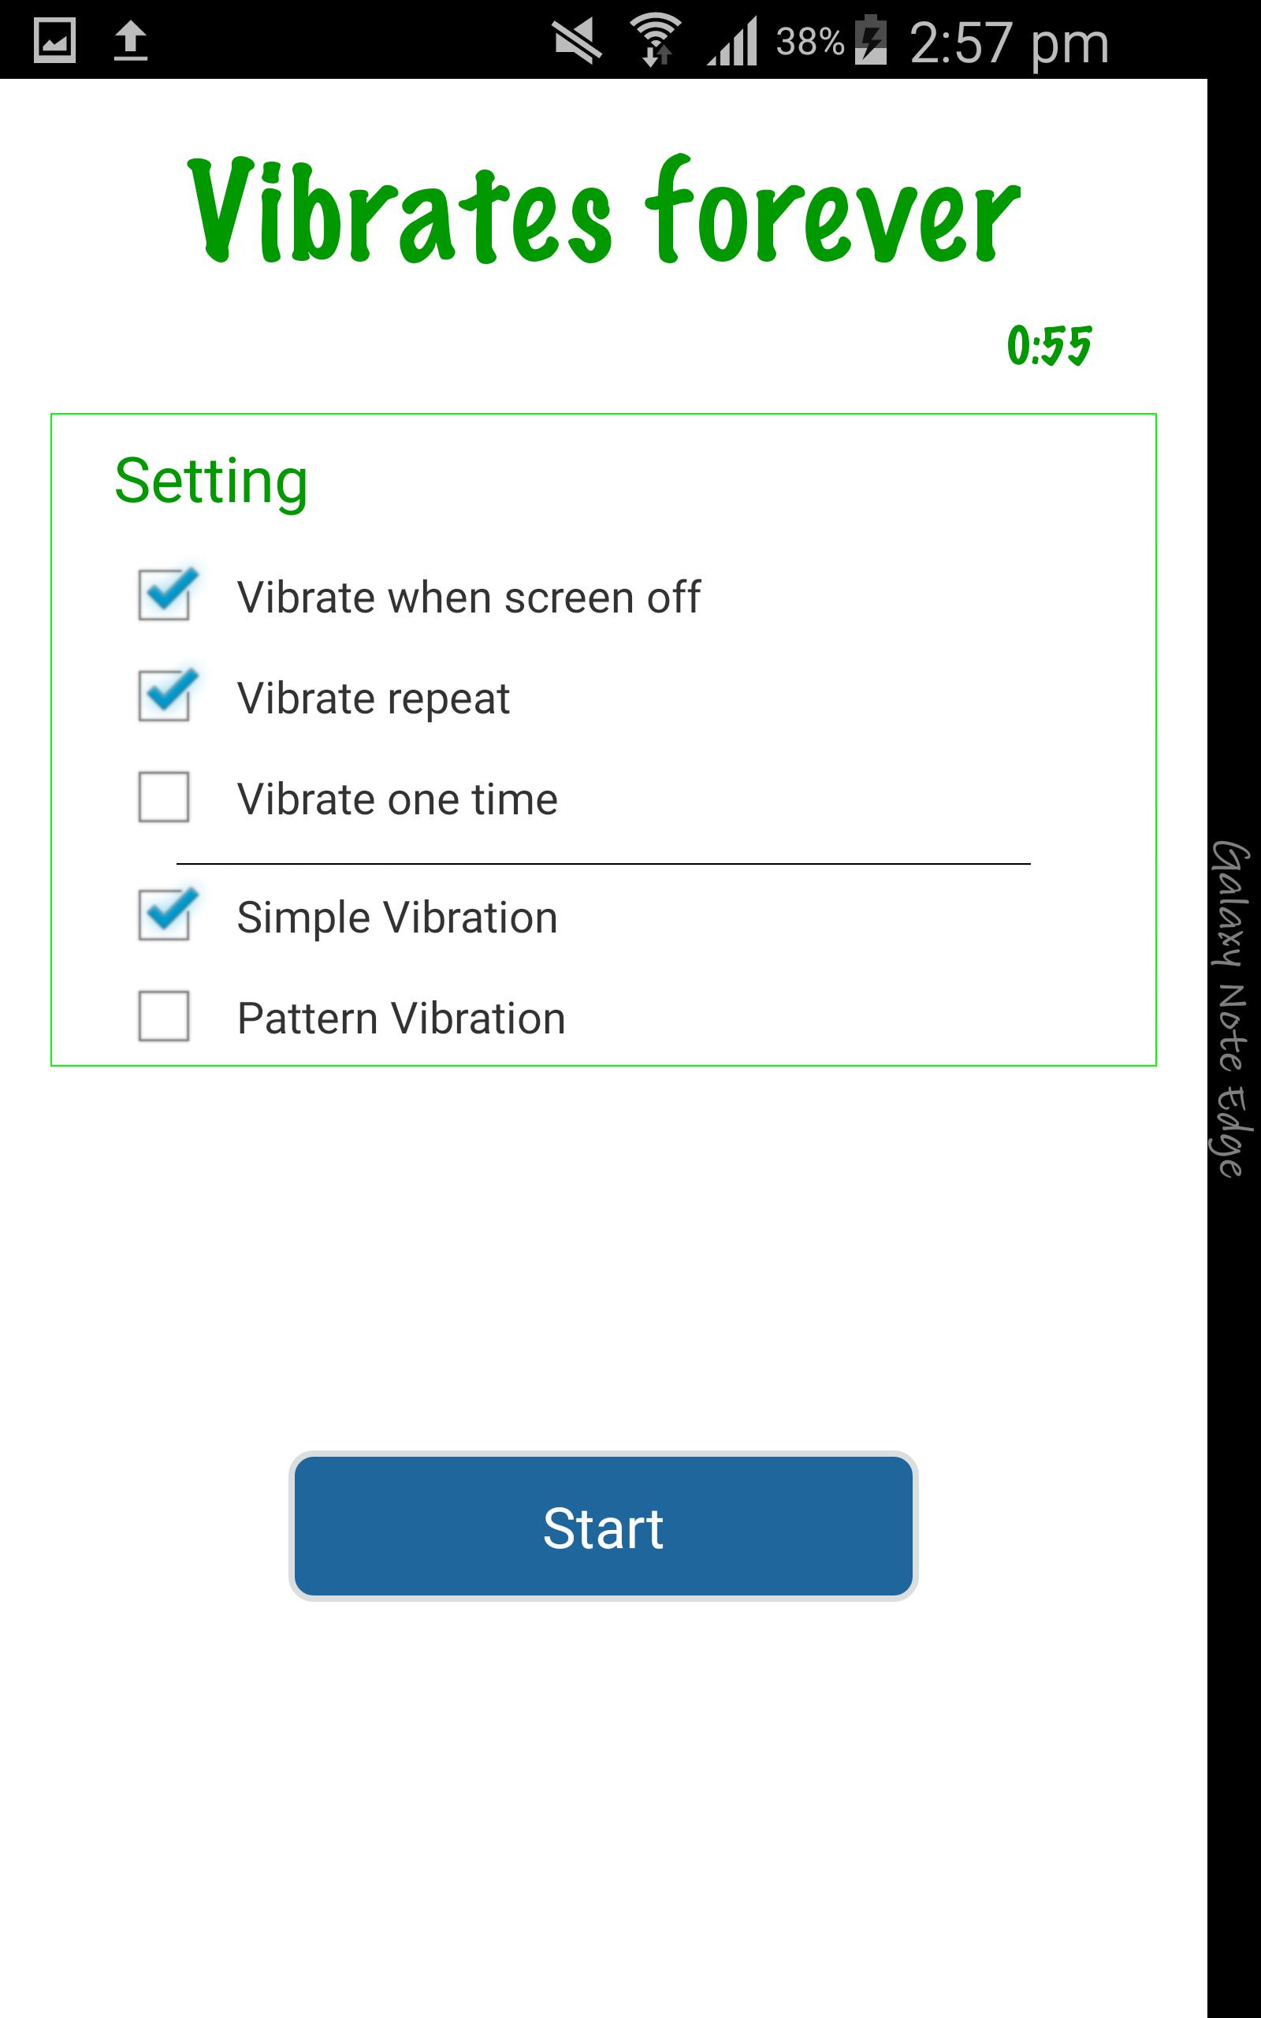Tap the Vibrate one time label
Screen dimensions: 1261x2018
click(x=397, y=799)
